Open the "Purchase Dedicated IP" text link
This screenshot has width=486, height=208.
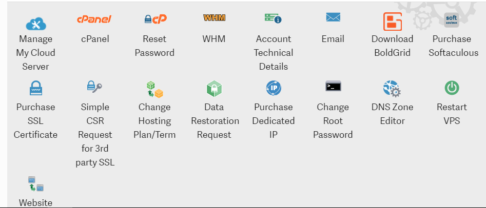coord(273,121)
